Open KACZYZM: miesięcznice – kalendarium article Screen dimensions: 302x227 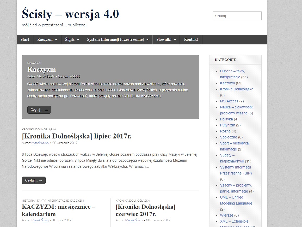tap(58, 210)
